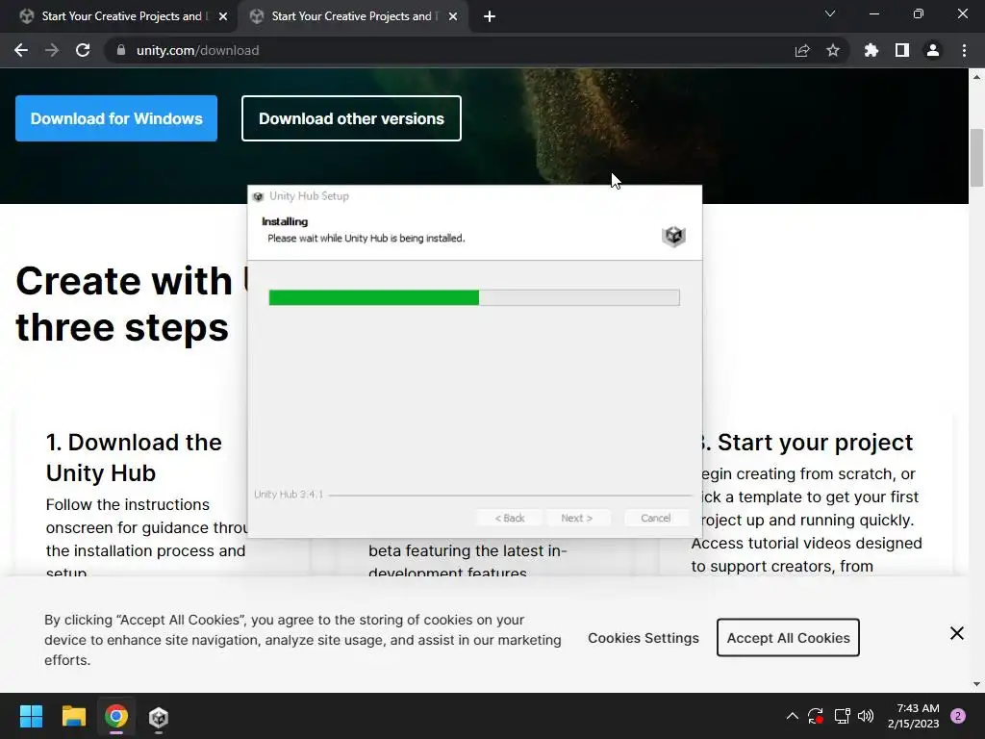
Task: Select the second Start Your Creative Projects tab
Action: (x=352, y=16)
